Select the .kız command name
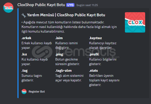The width and height of the screenshot is (151, 104). (24, 54)
